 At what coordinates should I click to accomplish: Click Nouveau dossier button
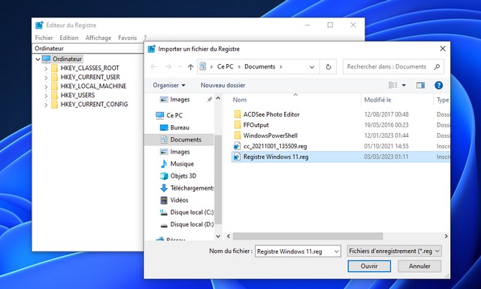pos(222,85)
